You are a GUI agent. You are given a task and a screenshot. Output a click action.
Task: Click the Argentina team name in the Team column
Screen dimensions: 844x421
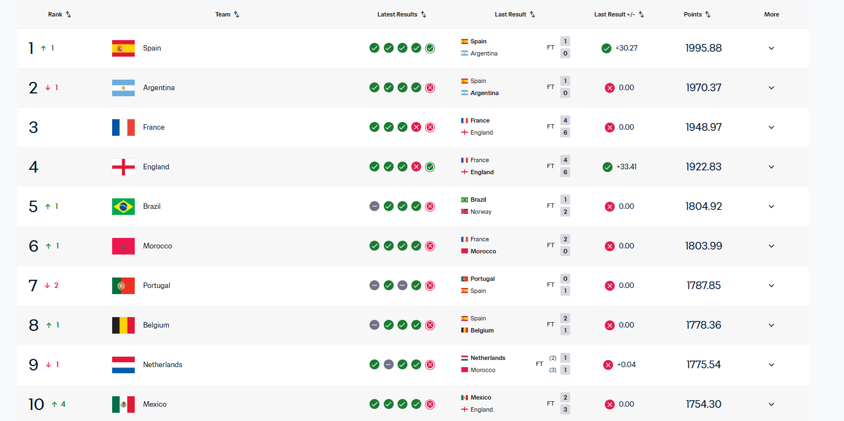159,88
